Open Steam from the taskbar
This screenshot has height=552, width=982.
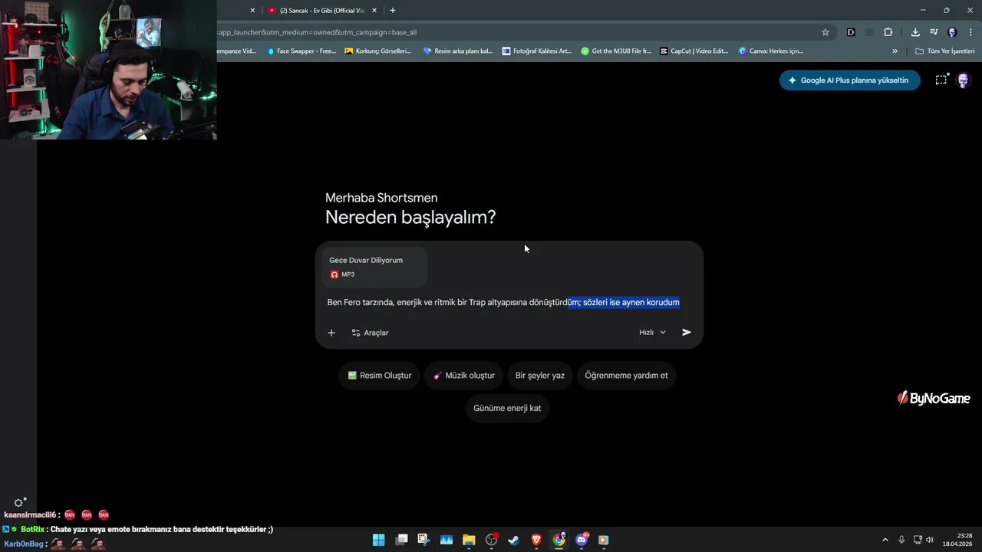point(514,540)
